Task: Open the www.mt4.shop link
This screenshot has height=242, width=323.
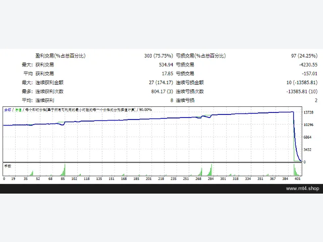Action: point(302,189)
